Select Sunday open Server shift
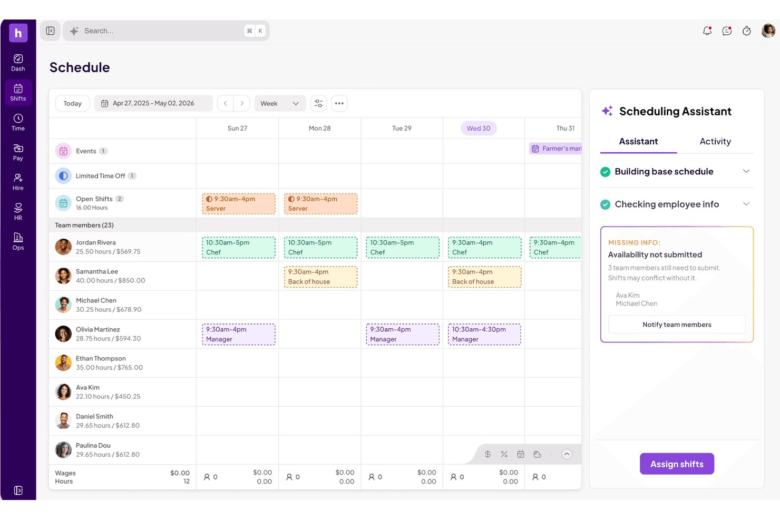 (239, 204)
